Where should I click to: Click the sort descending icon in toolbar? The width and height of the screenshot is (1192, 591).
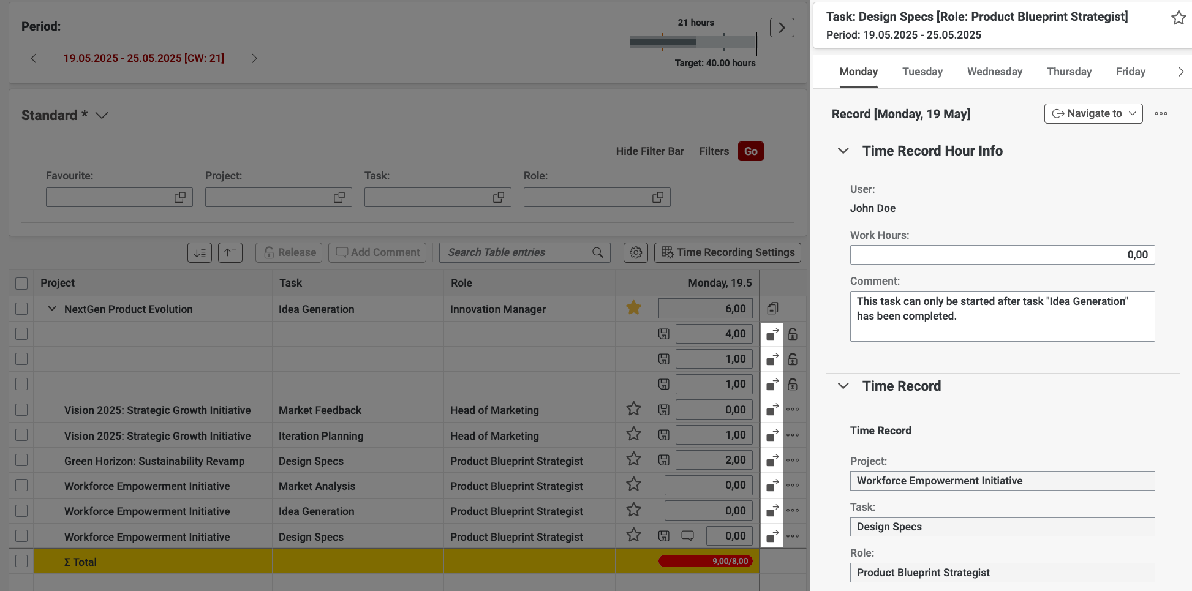[x=200, y=252]
